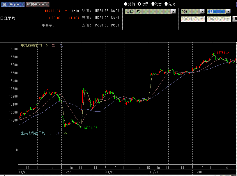Click the 15751.2 high price marker
Viewport: 237px width, 176px height.
pos(222,53)
